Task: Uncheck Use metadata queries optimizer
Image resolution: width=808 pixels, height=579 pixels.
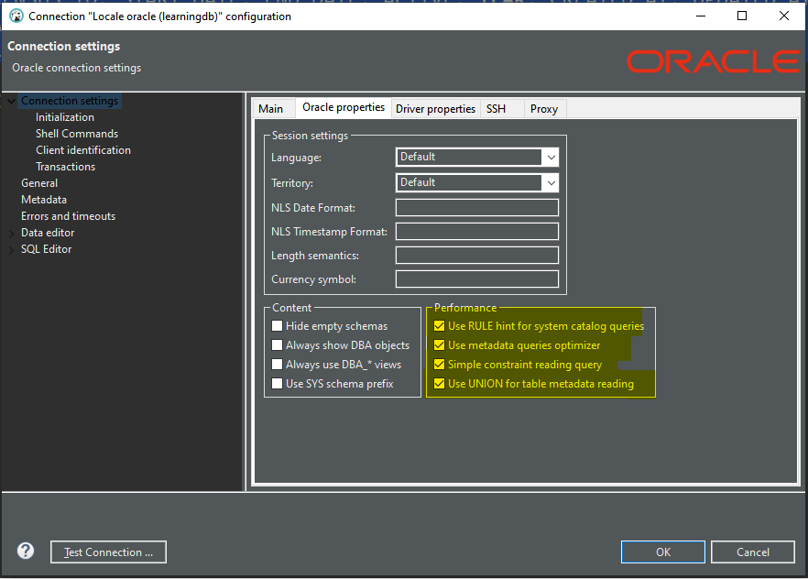Action: tap(440, 345)
